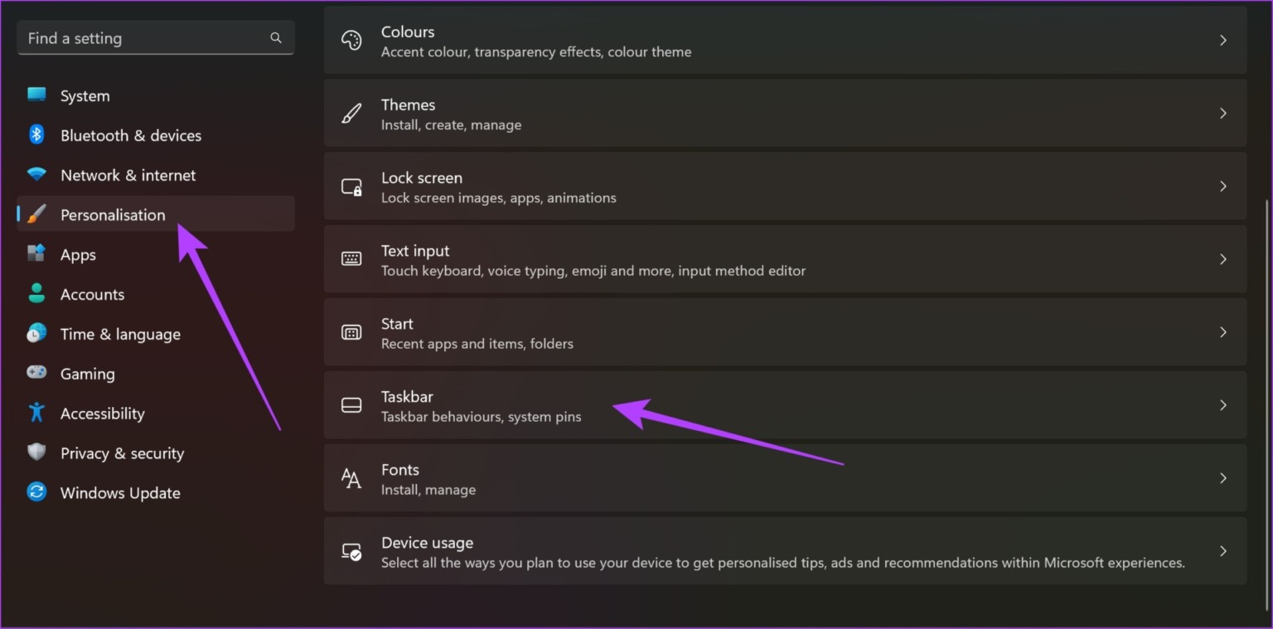Image resolution: width=1273 pixels, height=629 pixels.
Task: Click the Taskbar rectangle icon
Action: coord(351,404)
